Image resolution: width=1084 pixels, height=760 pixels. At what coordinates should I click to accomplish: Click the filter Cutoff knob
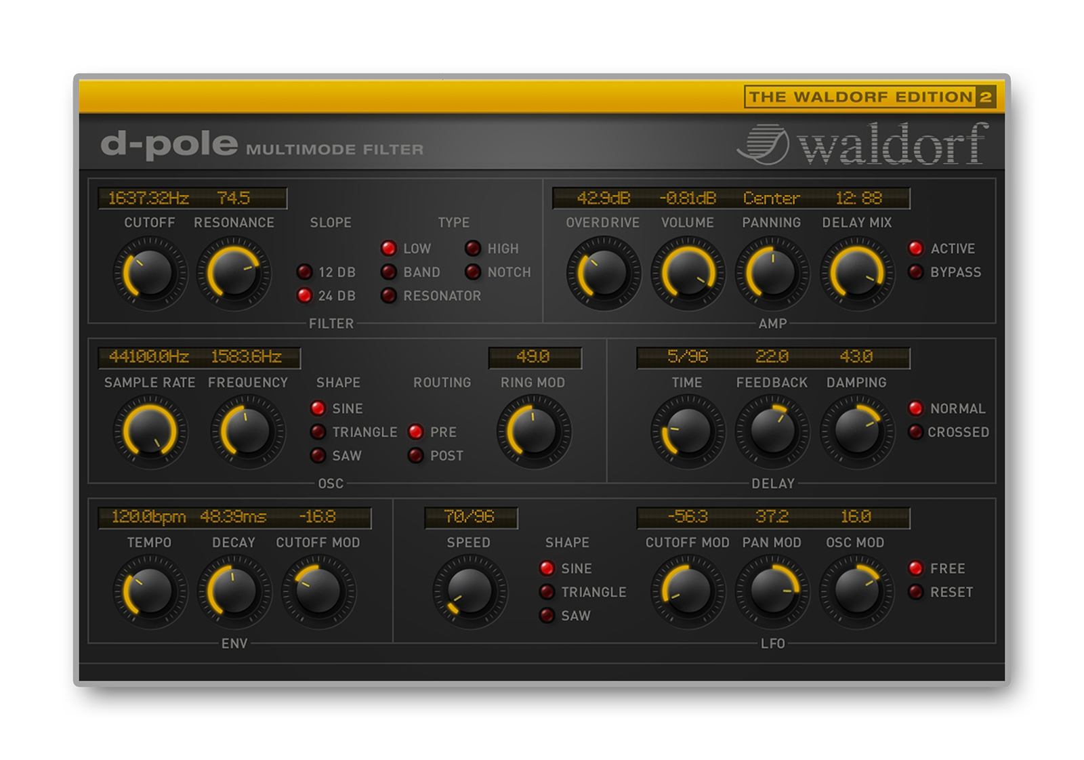click(x=149, y=274)
